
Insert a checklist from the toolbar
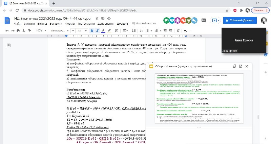pos(141,31)
